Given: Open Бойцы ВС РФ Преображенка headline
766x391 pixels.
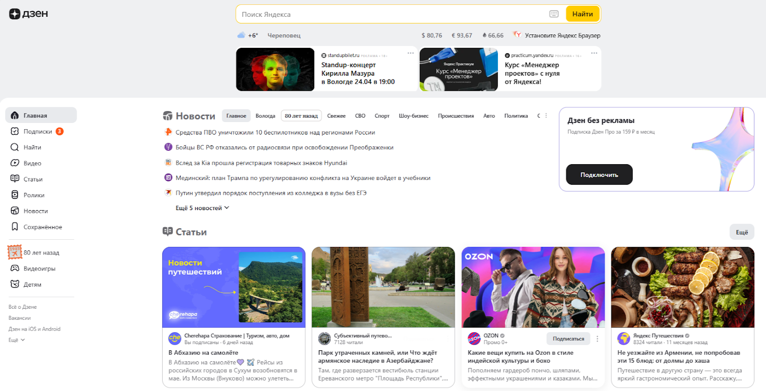Looking at the screenshot, I should pyautogui.click(x=284, y=147).
